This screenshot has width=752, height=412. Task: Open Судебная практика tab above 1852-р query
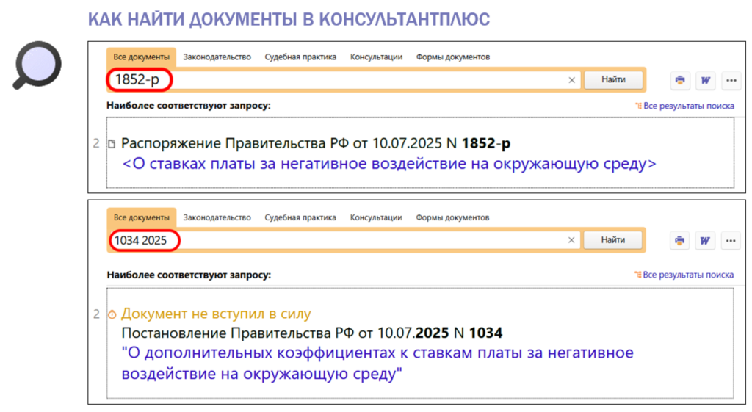(x=300, y=57)
